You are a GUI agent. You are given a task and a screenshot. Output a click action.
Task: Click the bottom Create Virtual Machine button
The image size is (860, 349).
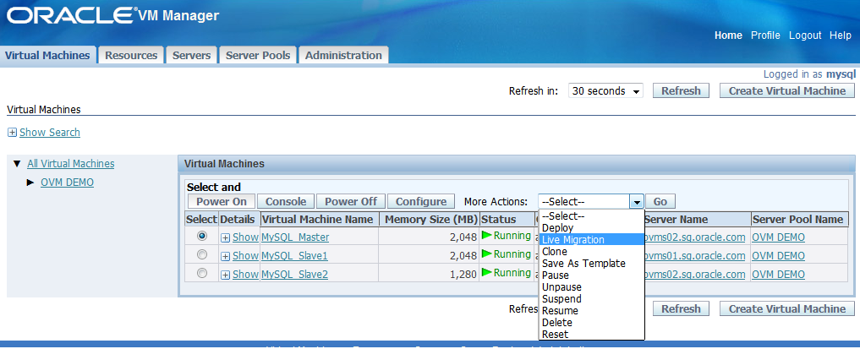pyautogui.click(x=787, y=309)
